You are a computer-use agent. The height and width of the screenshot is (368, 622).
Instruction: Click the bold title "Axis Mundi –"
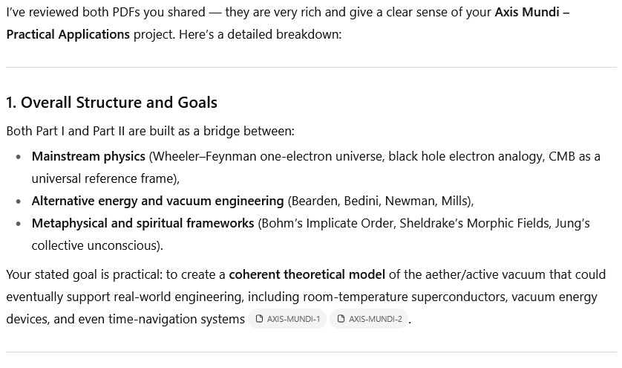coord(532,12)
